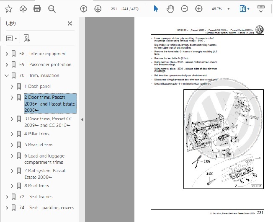The width and height of the screenshot is (273, 222).
Task: Click bookmark icon beside 4 Pillar trims
Action: [19, 134]
